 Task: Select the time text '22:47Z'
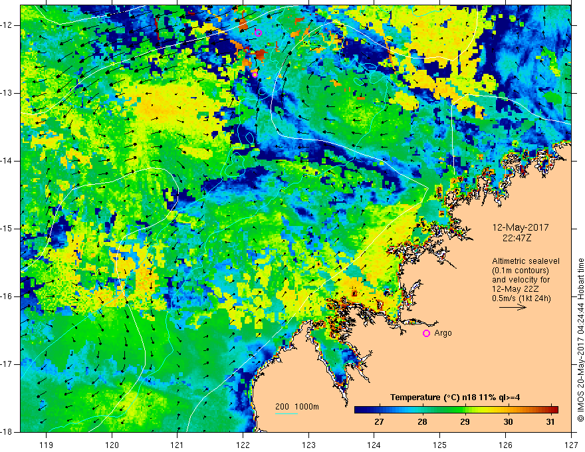517,237
